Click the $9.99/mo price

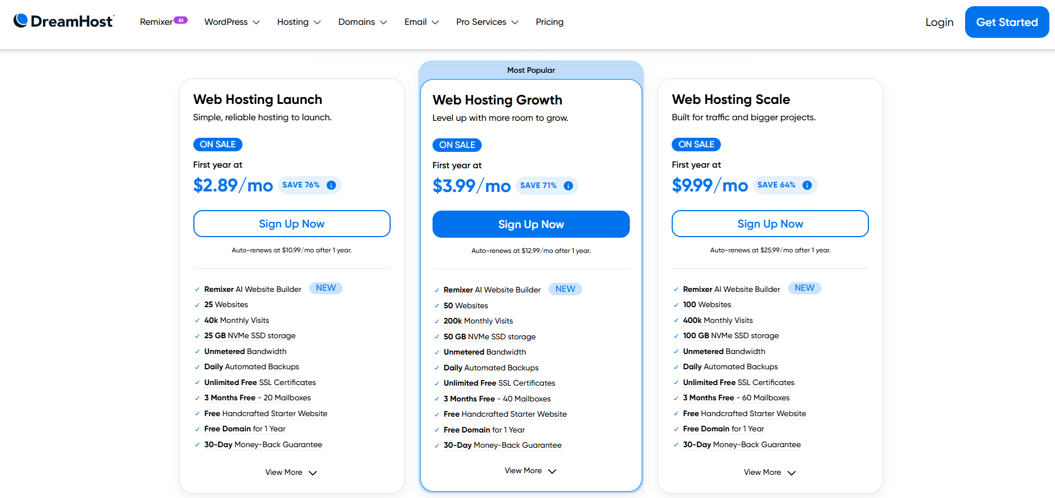[710, 185]
